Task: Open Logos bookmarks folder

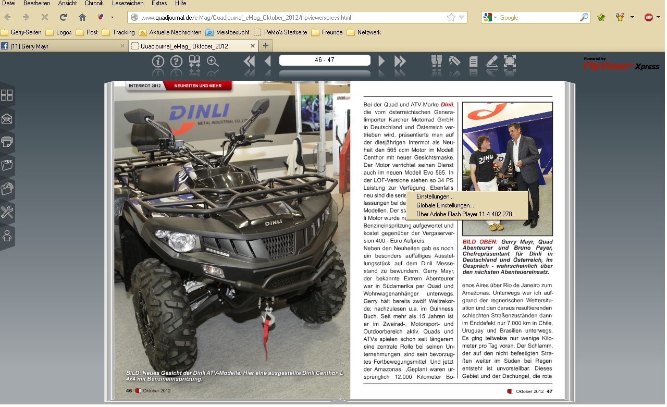Action: tap(59, 32)
